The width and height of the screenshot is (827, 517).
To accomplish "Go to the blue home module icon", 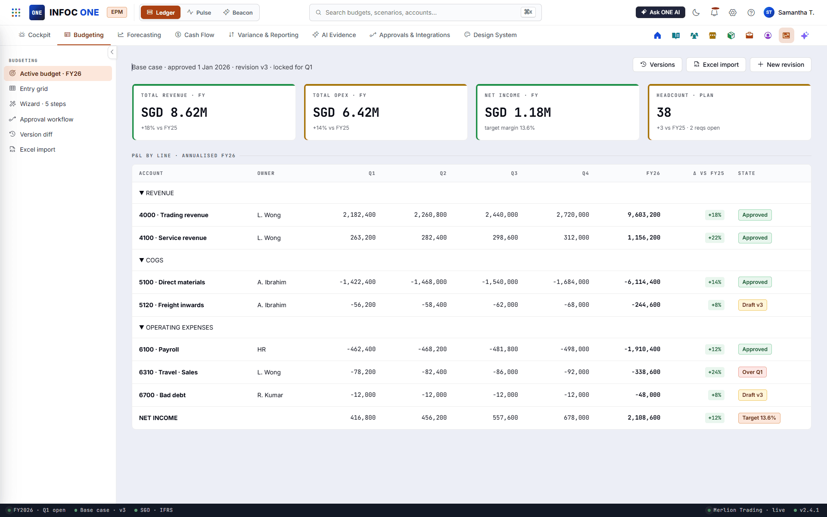I will click(657, 35).
